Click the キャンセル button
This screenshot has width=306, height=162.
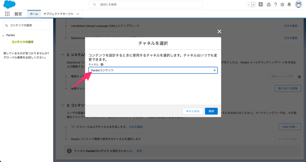coord(193,111)
